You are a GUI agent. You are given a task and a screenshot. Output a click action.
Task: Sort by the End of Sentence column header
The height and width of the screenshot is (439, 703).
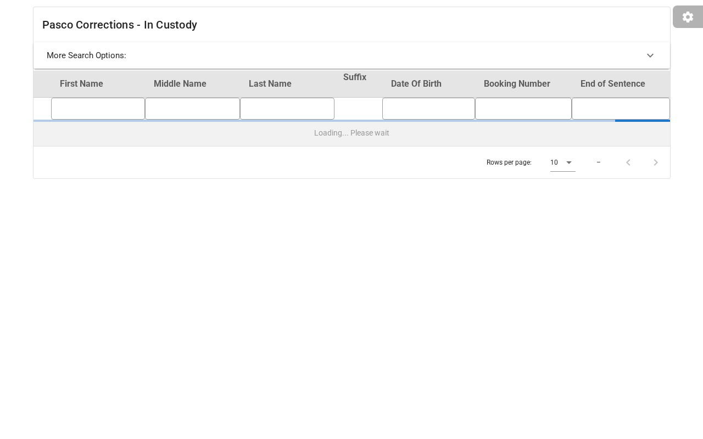613,83
